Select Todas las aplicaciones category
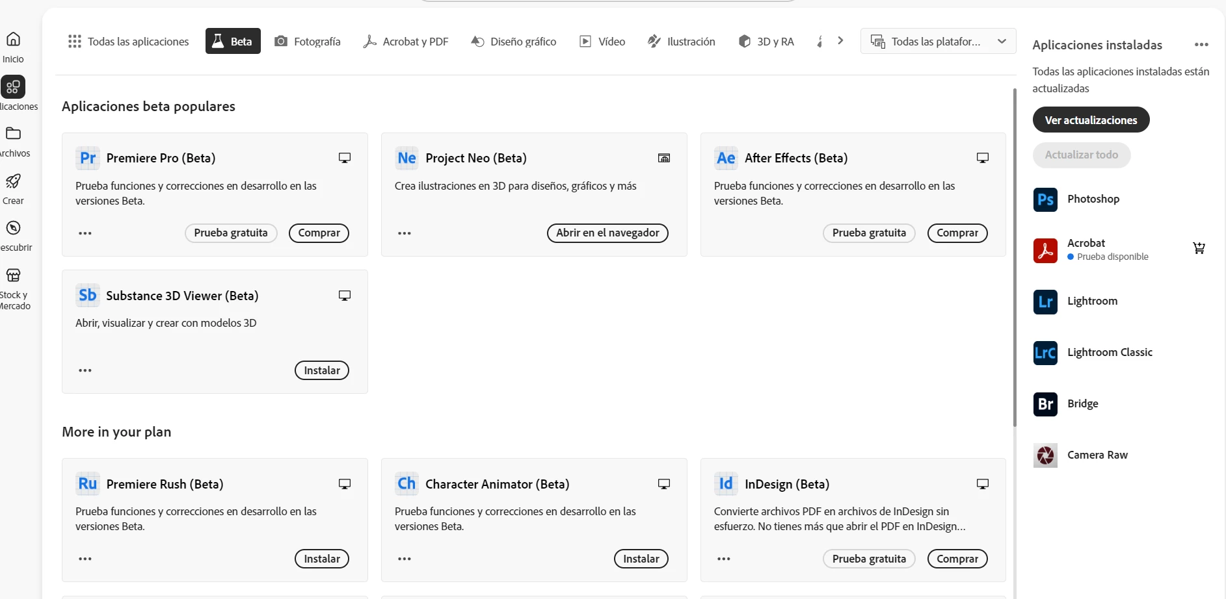This screenshot has height=599, width=1226. click(x=128, y=42)
